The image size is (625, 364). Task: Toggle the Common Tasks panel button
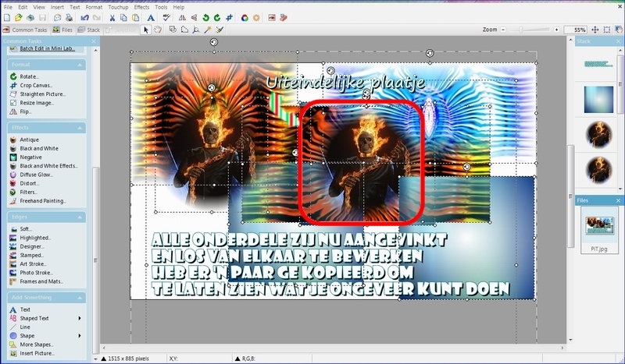[23, 30]
